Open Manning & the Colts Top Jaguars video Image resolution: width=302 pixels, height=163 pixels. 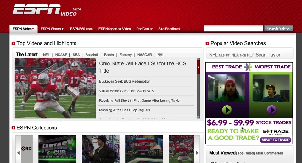(125, 110)
